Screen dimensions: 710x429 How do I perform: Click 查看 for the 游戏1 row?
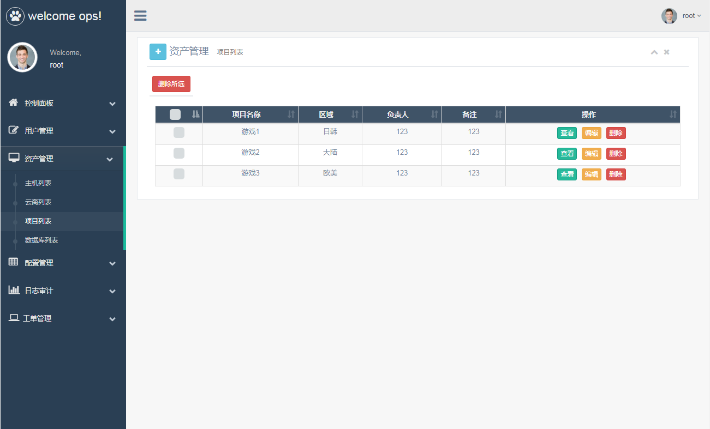(x=567, y=133)
